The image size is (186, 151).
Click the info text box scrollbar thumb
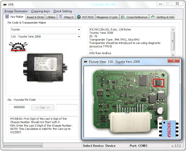[x=173, y=41]
